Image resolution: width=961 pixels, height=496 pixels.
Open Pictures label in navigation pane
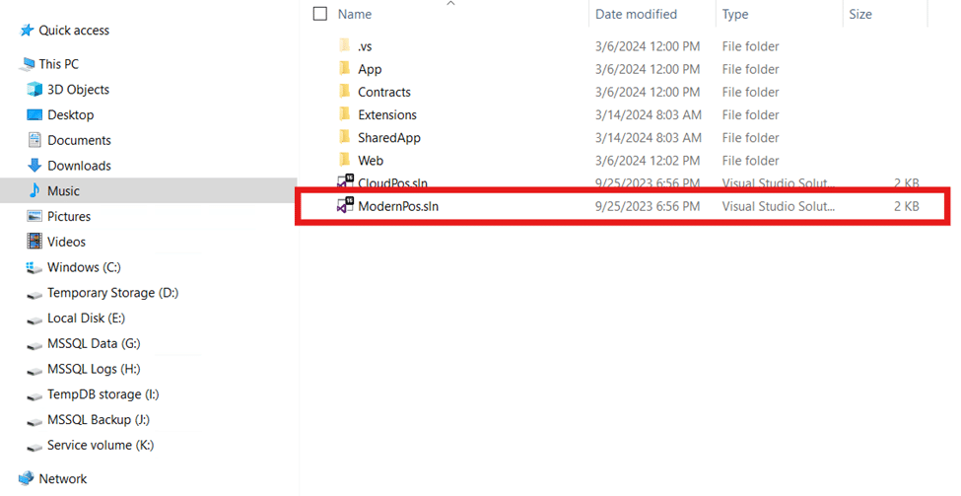[x=69, y=216]
